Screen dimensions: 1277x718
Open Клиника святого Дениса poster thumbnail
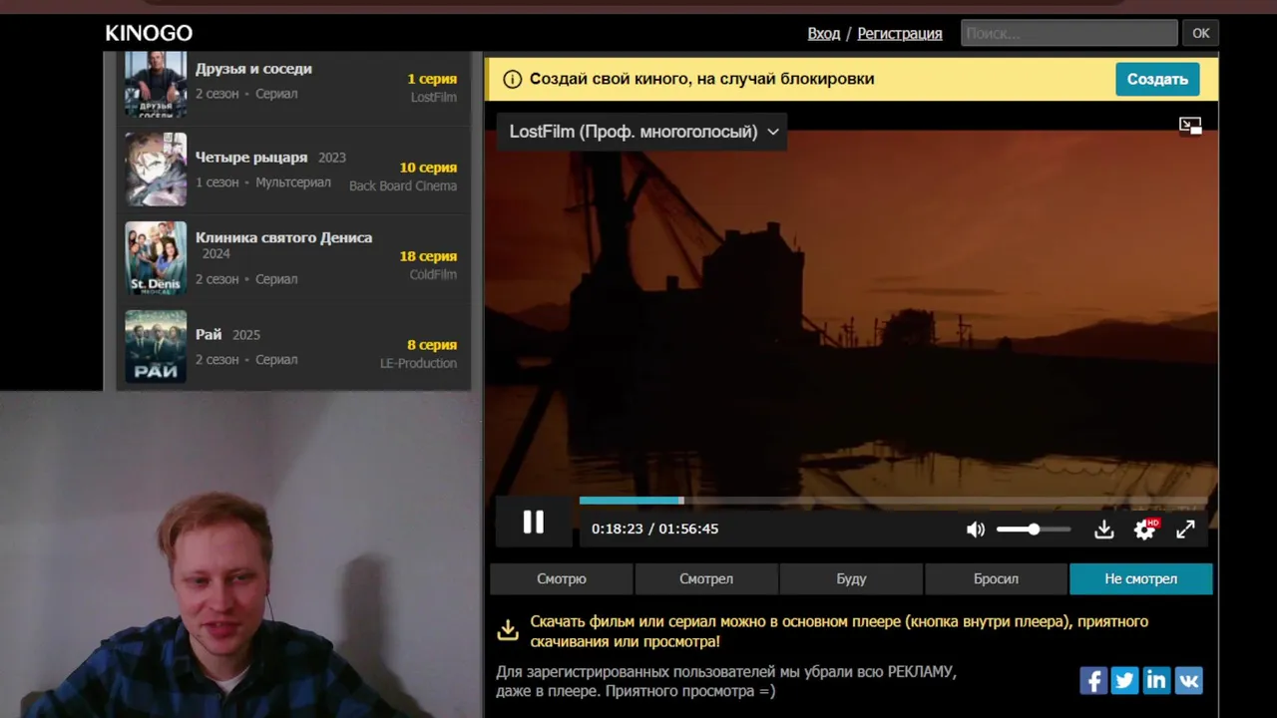(x=156, y=258)
